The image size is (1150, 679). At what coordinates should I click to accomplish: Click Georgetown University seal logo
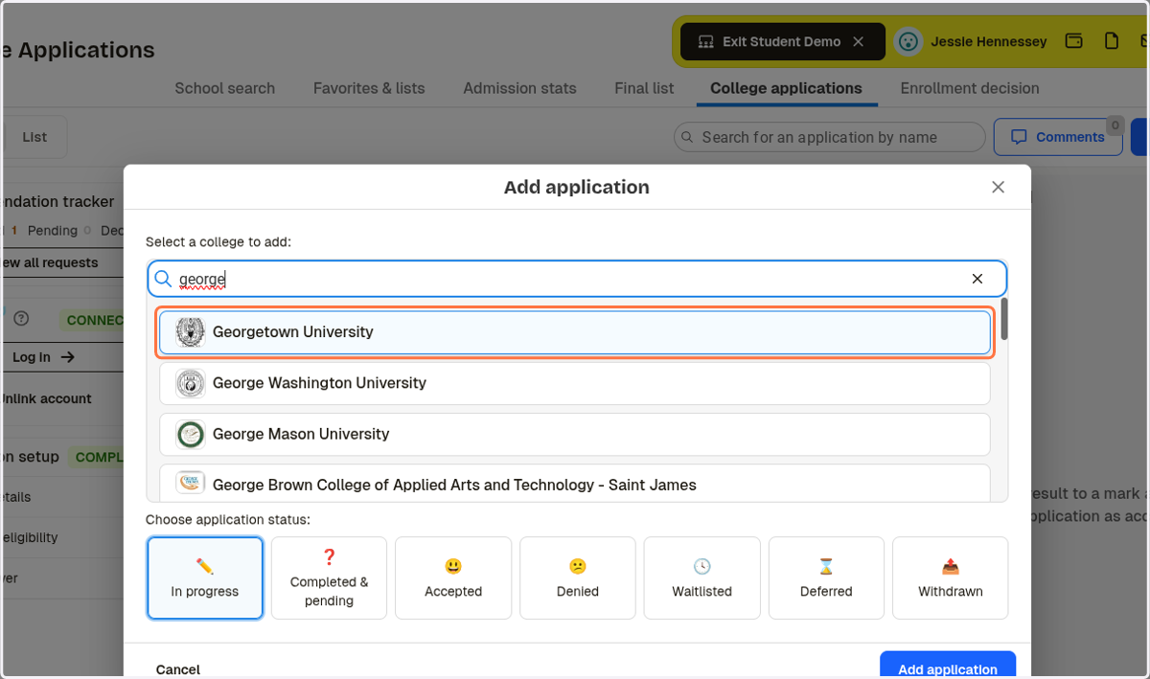click(191, 332)
